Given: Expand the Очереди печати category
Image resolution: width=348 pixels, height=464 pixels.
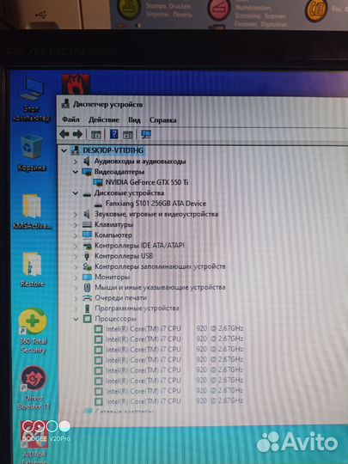Looking at the screenshot, I should 75,298.
